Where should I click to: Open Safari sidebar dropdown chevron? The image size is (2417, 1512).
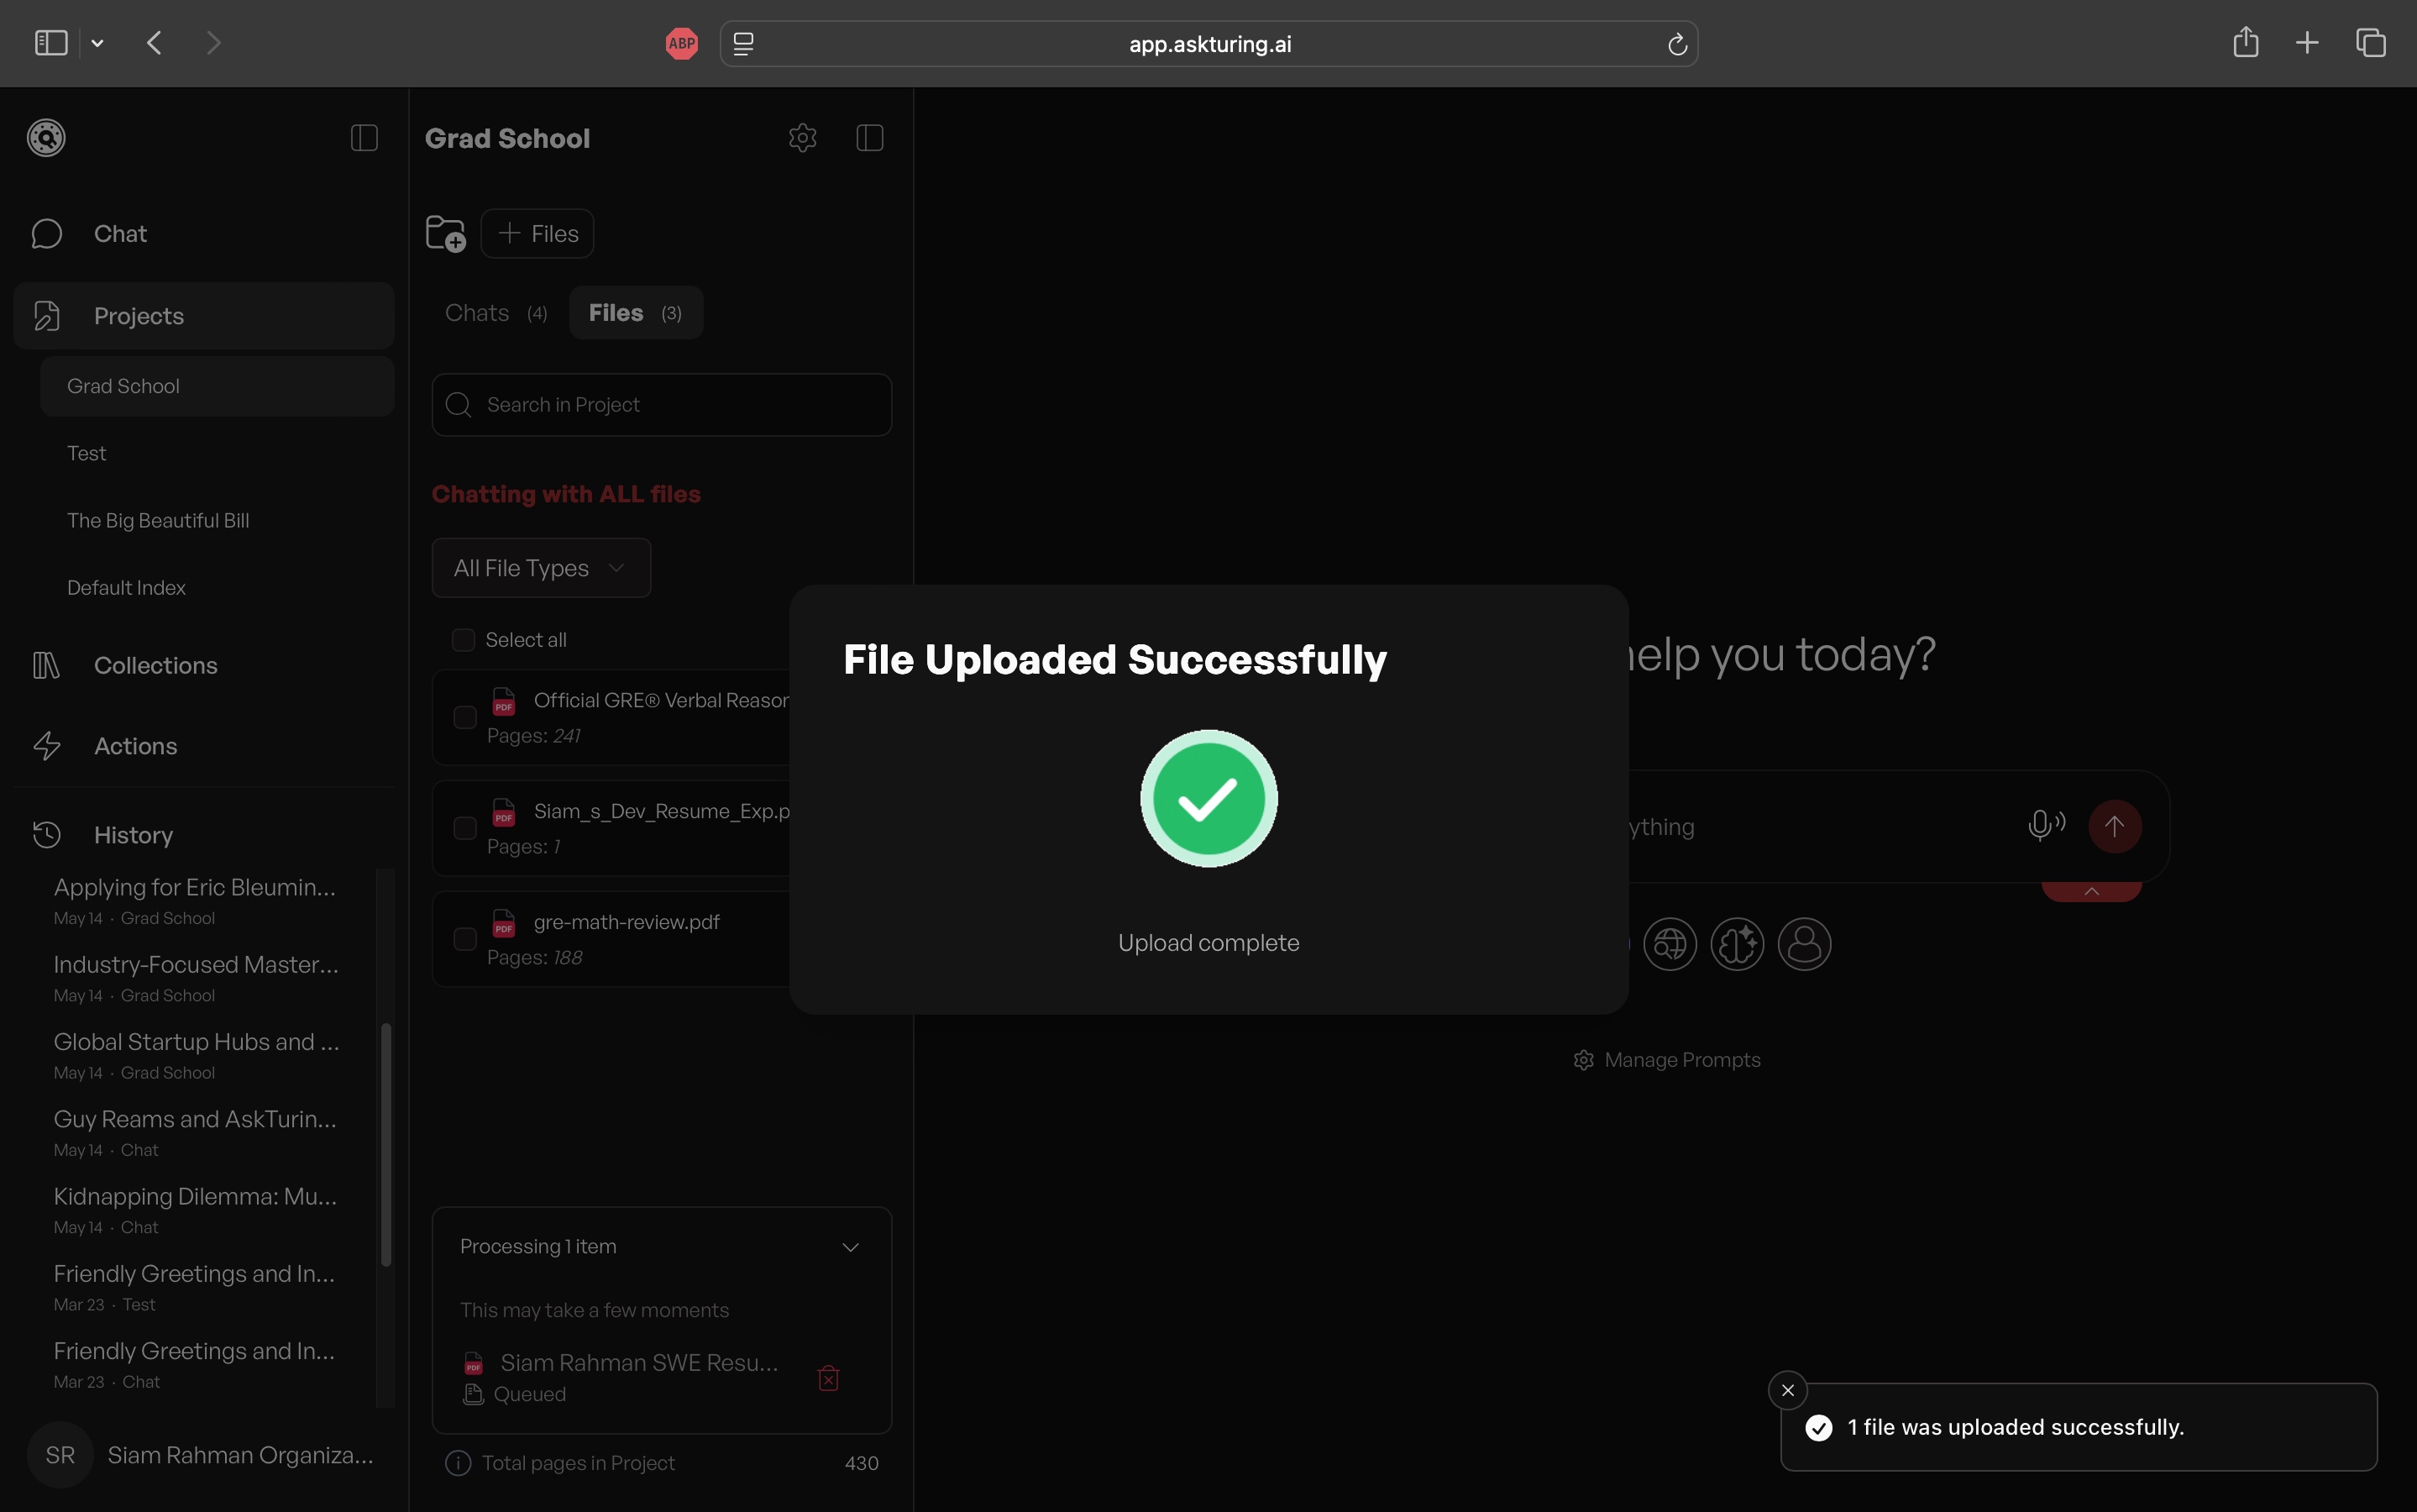coord(97,43)
